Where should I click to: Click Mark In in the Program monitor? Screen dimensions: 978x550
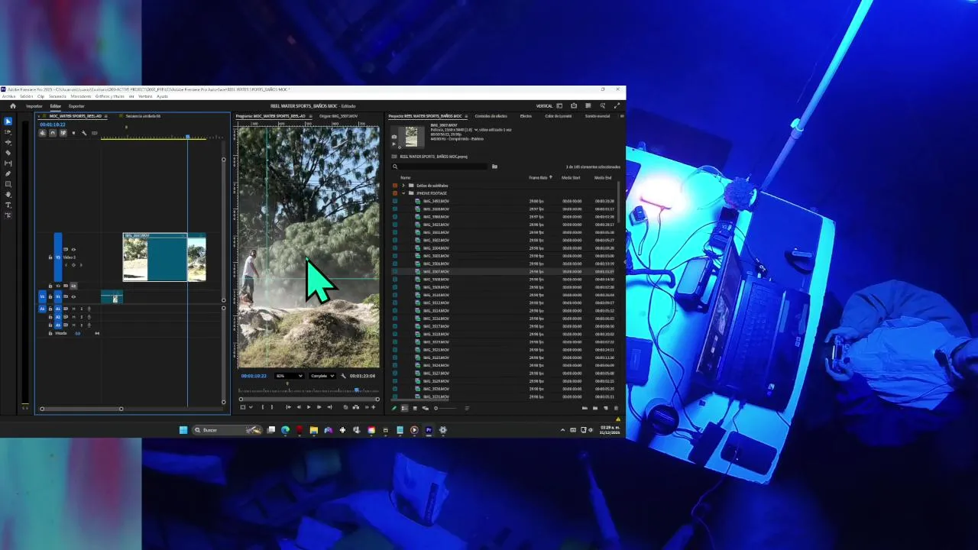[x=263, y=407]
